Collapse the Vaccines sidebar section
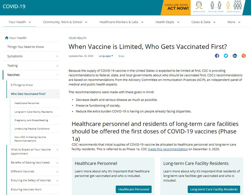The height and width of the screenshot is (195, 251). [57, 75]
